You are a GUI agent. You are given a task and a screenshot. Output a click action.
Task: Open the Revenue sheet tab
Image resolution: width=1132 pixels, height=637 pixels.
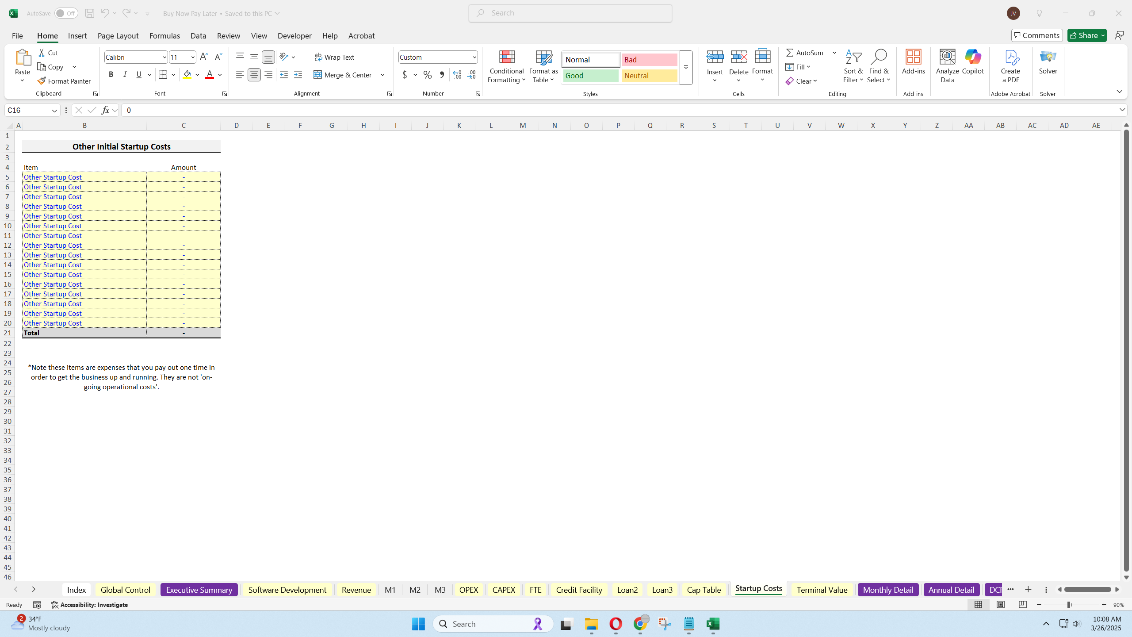(356, 589)
